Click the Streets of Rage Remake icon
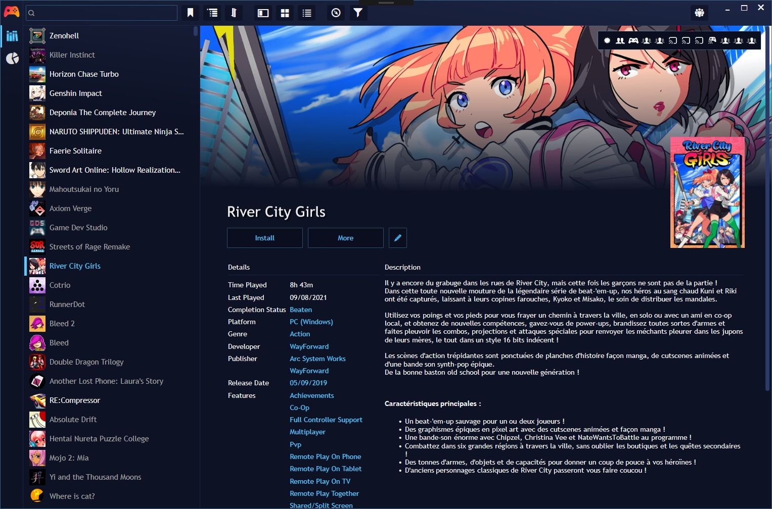 click(37, 247)
